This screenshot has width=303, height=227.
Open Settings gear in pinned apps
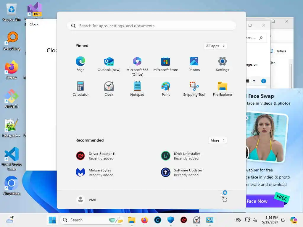pos(223,64)
